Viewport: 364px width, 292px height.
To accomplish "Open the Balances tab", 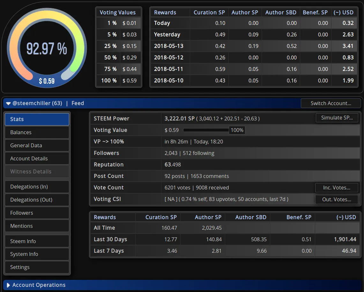I will (37, 132).
